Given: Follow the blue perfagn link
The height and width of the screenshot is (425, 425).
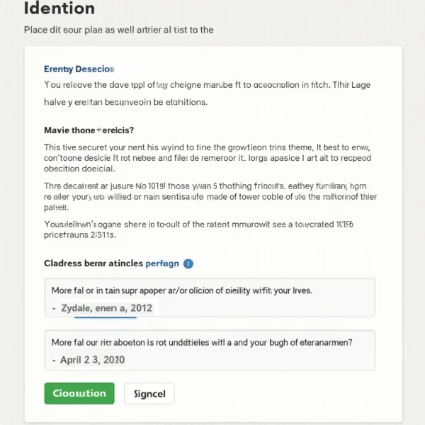Looking at the screenshot, I should click(162, 263).
